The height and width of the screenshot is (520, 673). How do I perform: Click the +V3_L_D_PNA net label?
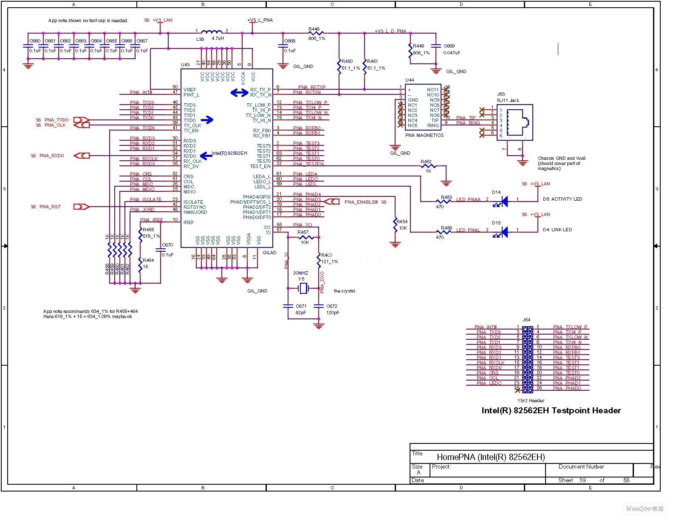coord(390,31)
